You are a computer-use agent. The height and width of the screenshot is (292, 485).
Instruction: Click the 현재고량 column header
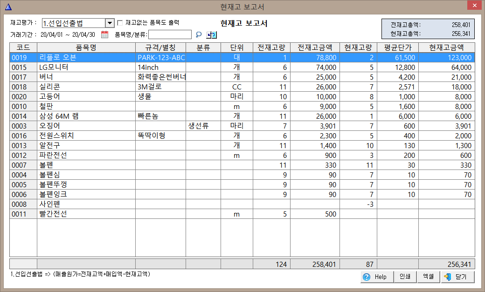(358, 48)
